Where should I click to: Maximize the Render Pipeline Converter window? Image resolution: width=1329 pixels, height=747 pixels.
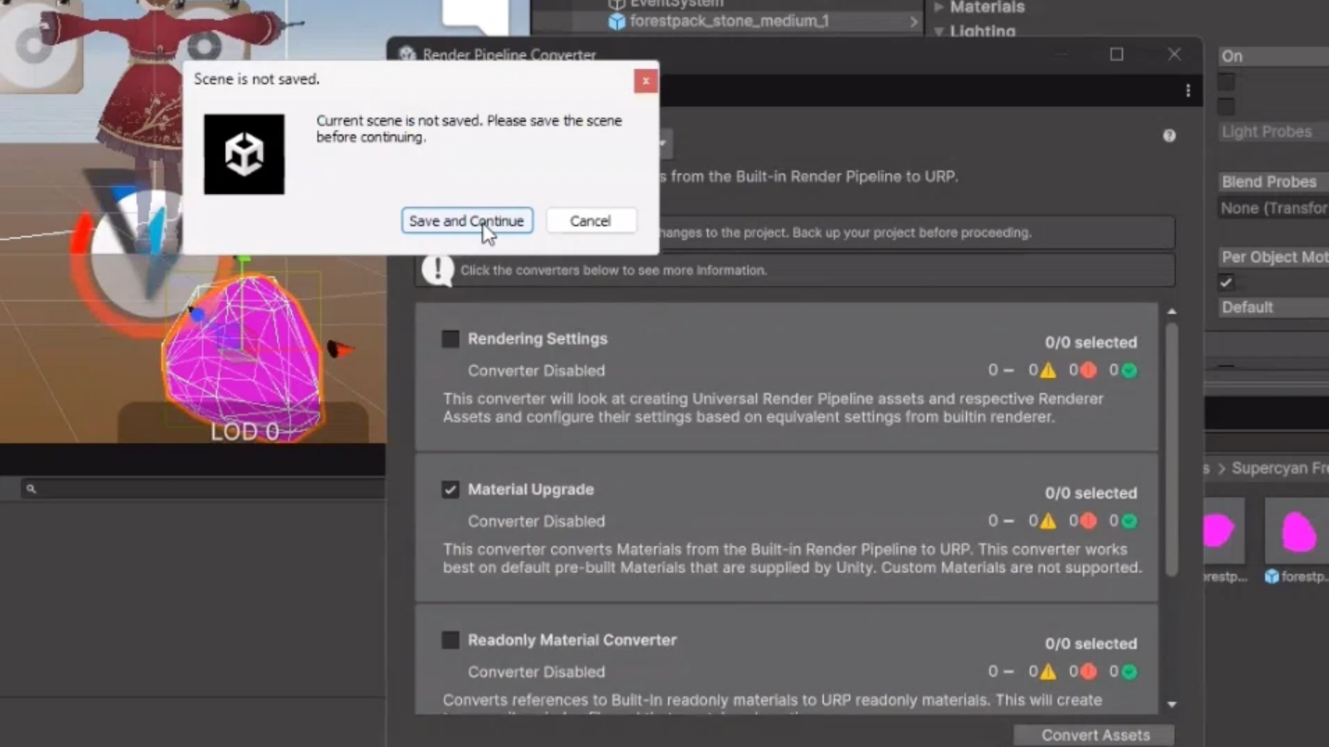click(1116, 55)
